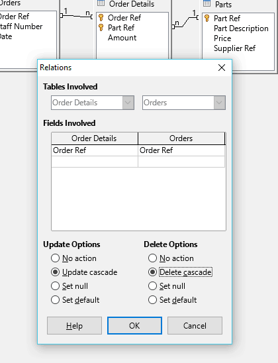Click the Order Ref cell in Order Details column

pos(95,150)
